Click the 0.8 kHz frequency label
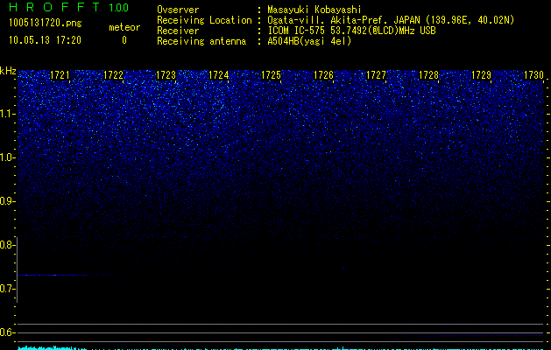 [6, 245]
